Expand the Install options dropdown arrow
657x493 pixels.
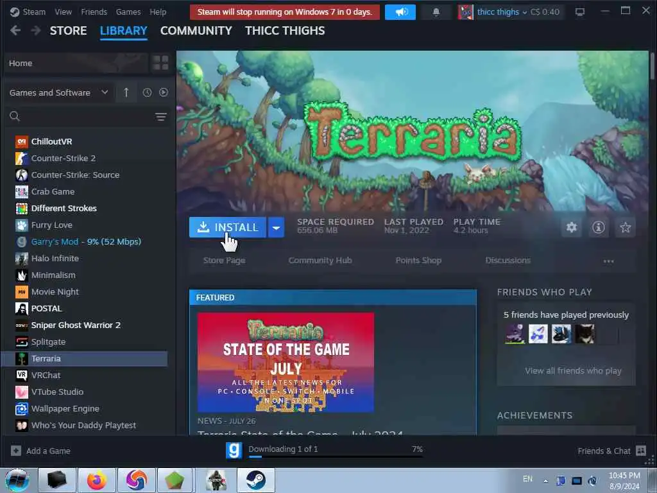[276, 228]
